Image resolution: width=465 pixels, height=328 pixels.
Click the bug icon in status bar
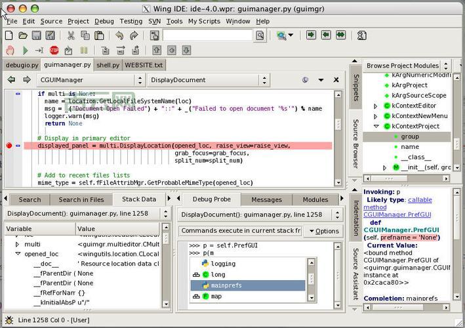tap(8, 319)
